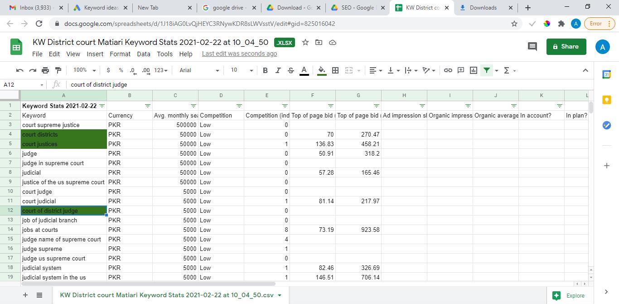Open the Functions sigma dropdown
This screenshot has width=619, height=304.
(x=510, y=70)
